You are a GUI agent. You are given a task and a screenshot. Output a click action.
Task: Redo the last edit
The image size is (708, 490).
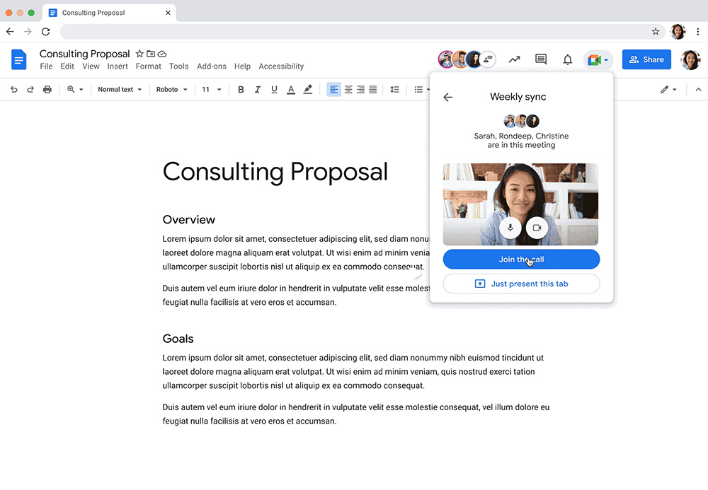click(30, 89)
